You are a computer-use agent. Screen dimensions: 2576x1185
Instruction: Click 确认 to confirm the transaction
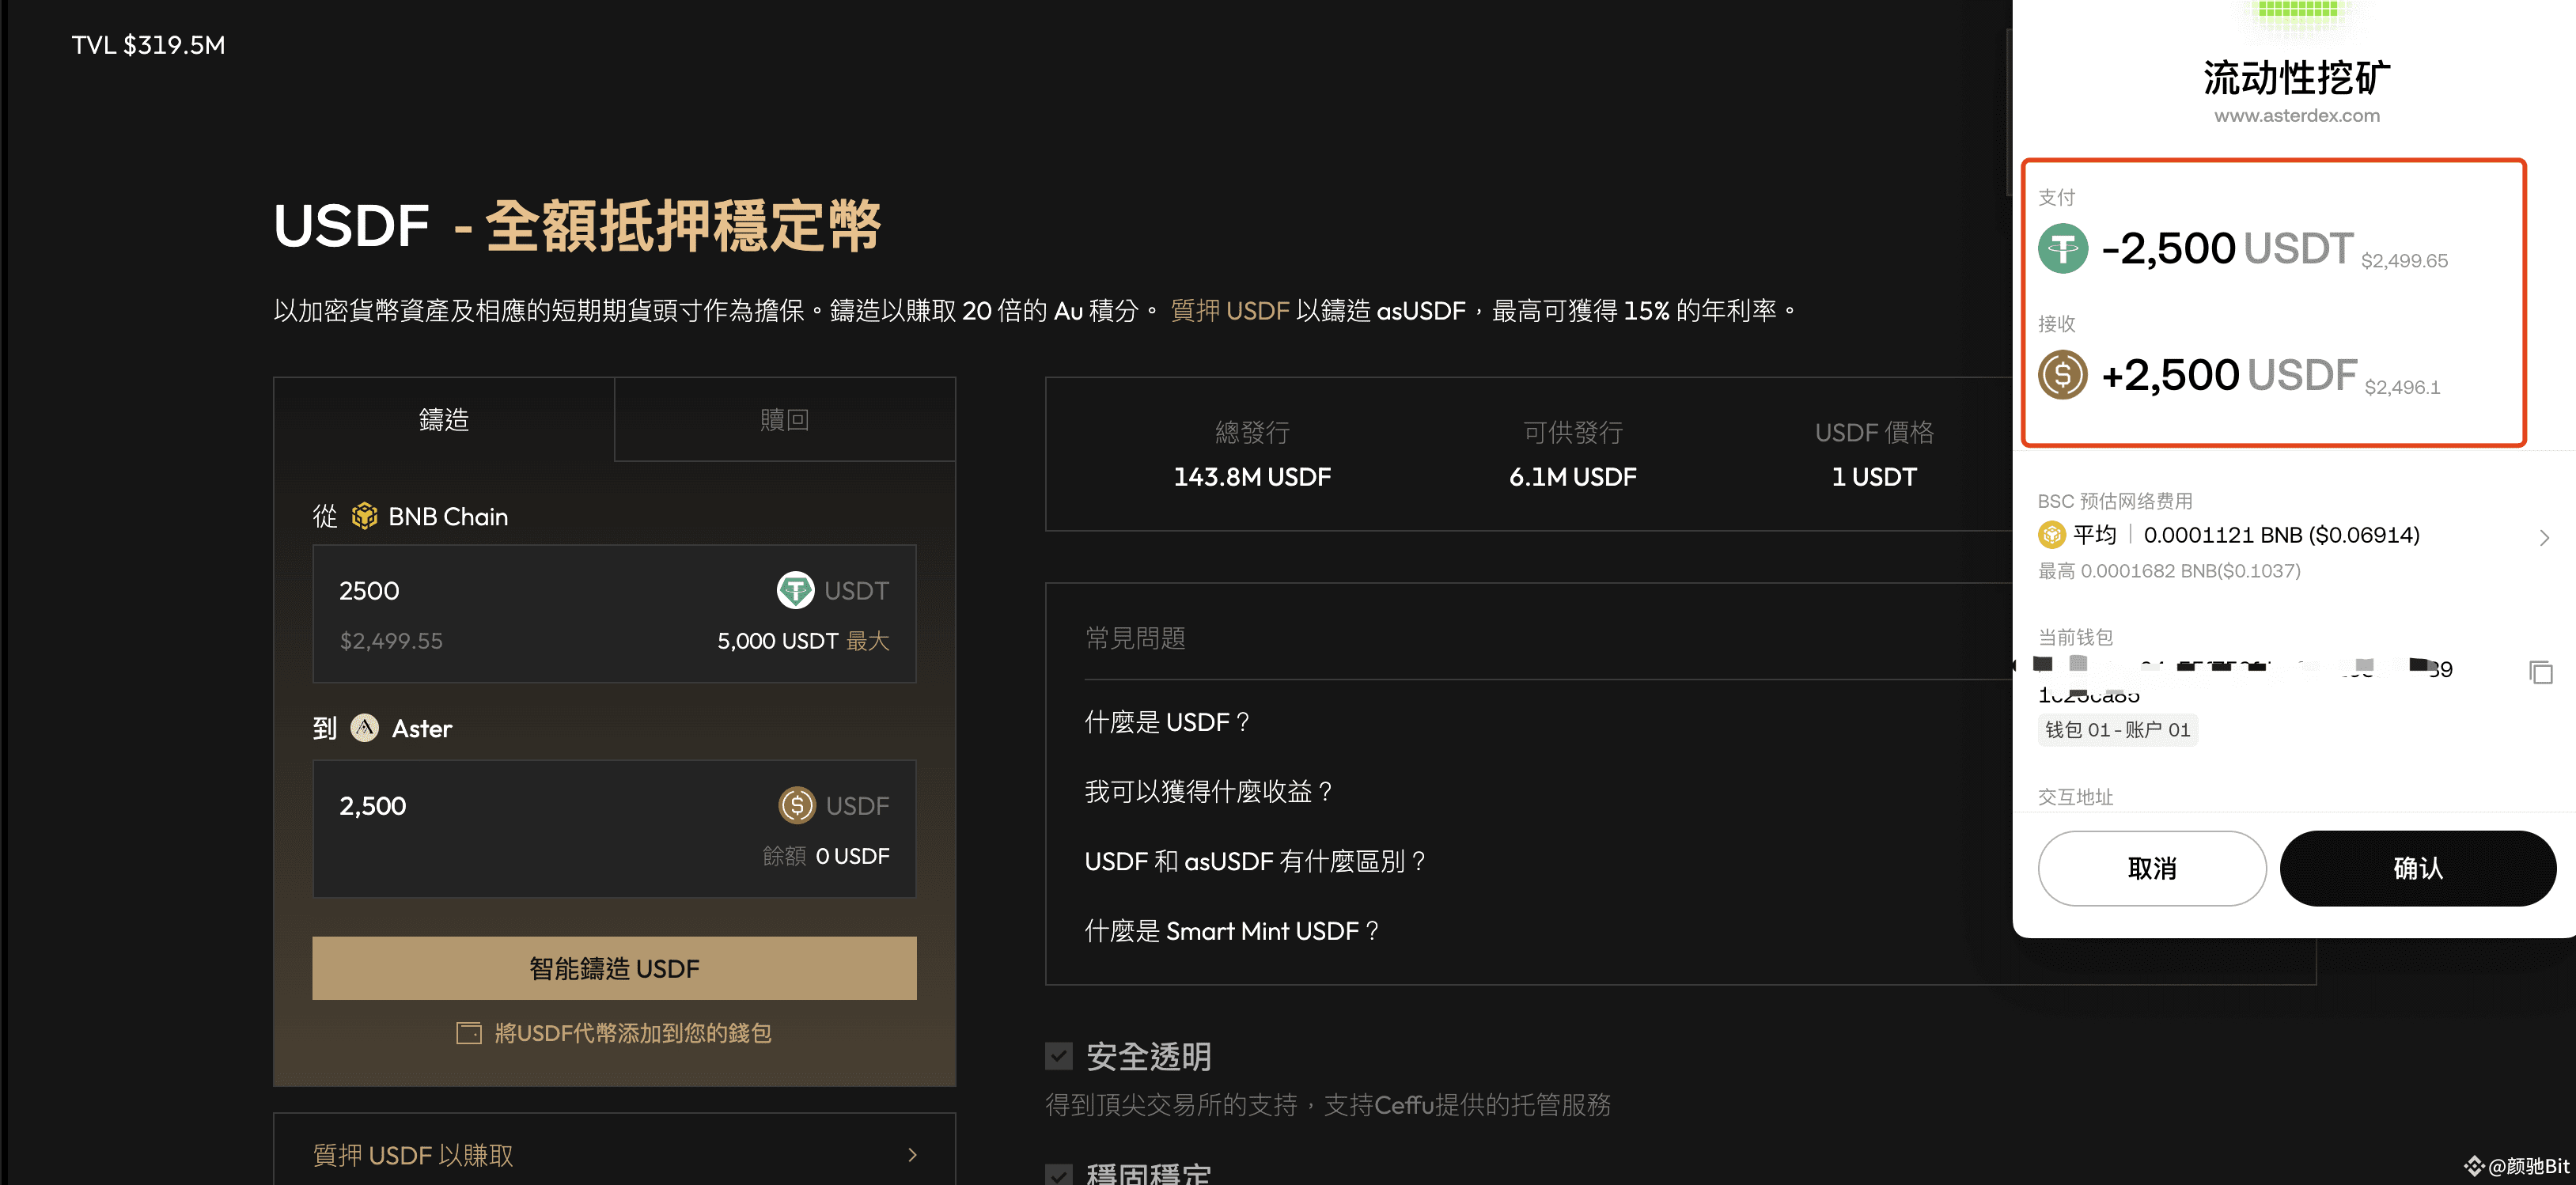pos(2418,868)
